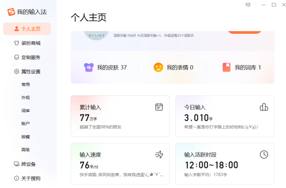
Task: Open the 外观 settings sub-item
Action: 26,98
